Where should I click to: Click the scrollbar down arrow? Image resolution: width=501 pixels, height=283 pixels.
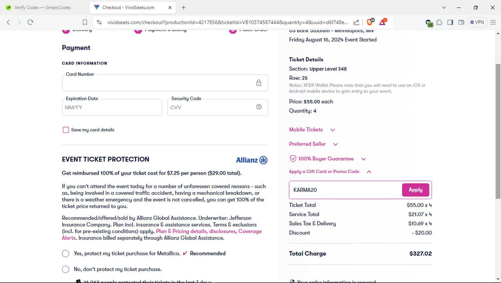point(498,279)
